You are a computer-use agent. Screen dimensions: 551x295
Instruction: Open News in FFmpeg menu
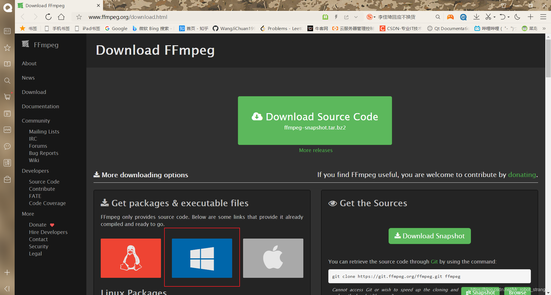tap(28, 78)
